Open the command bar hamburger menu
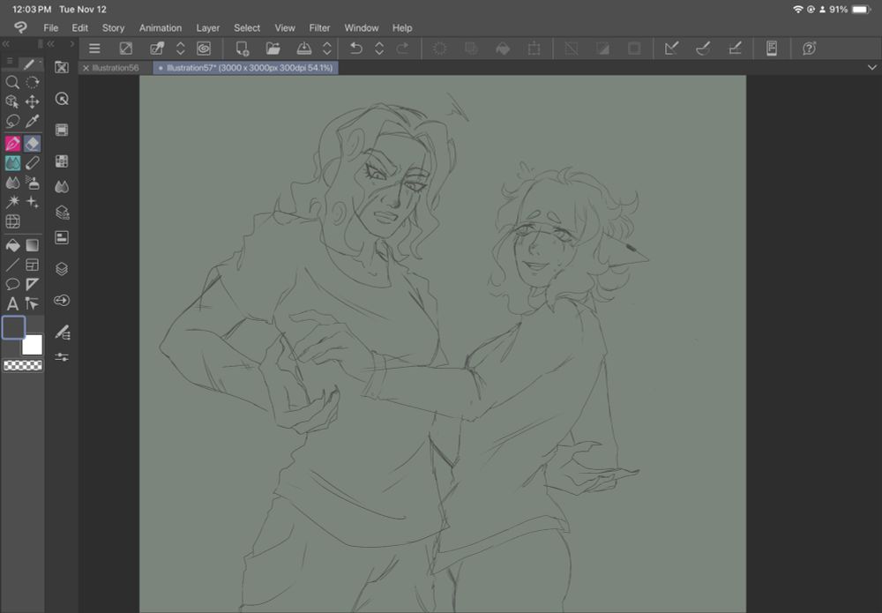 94,49
